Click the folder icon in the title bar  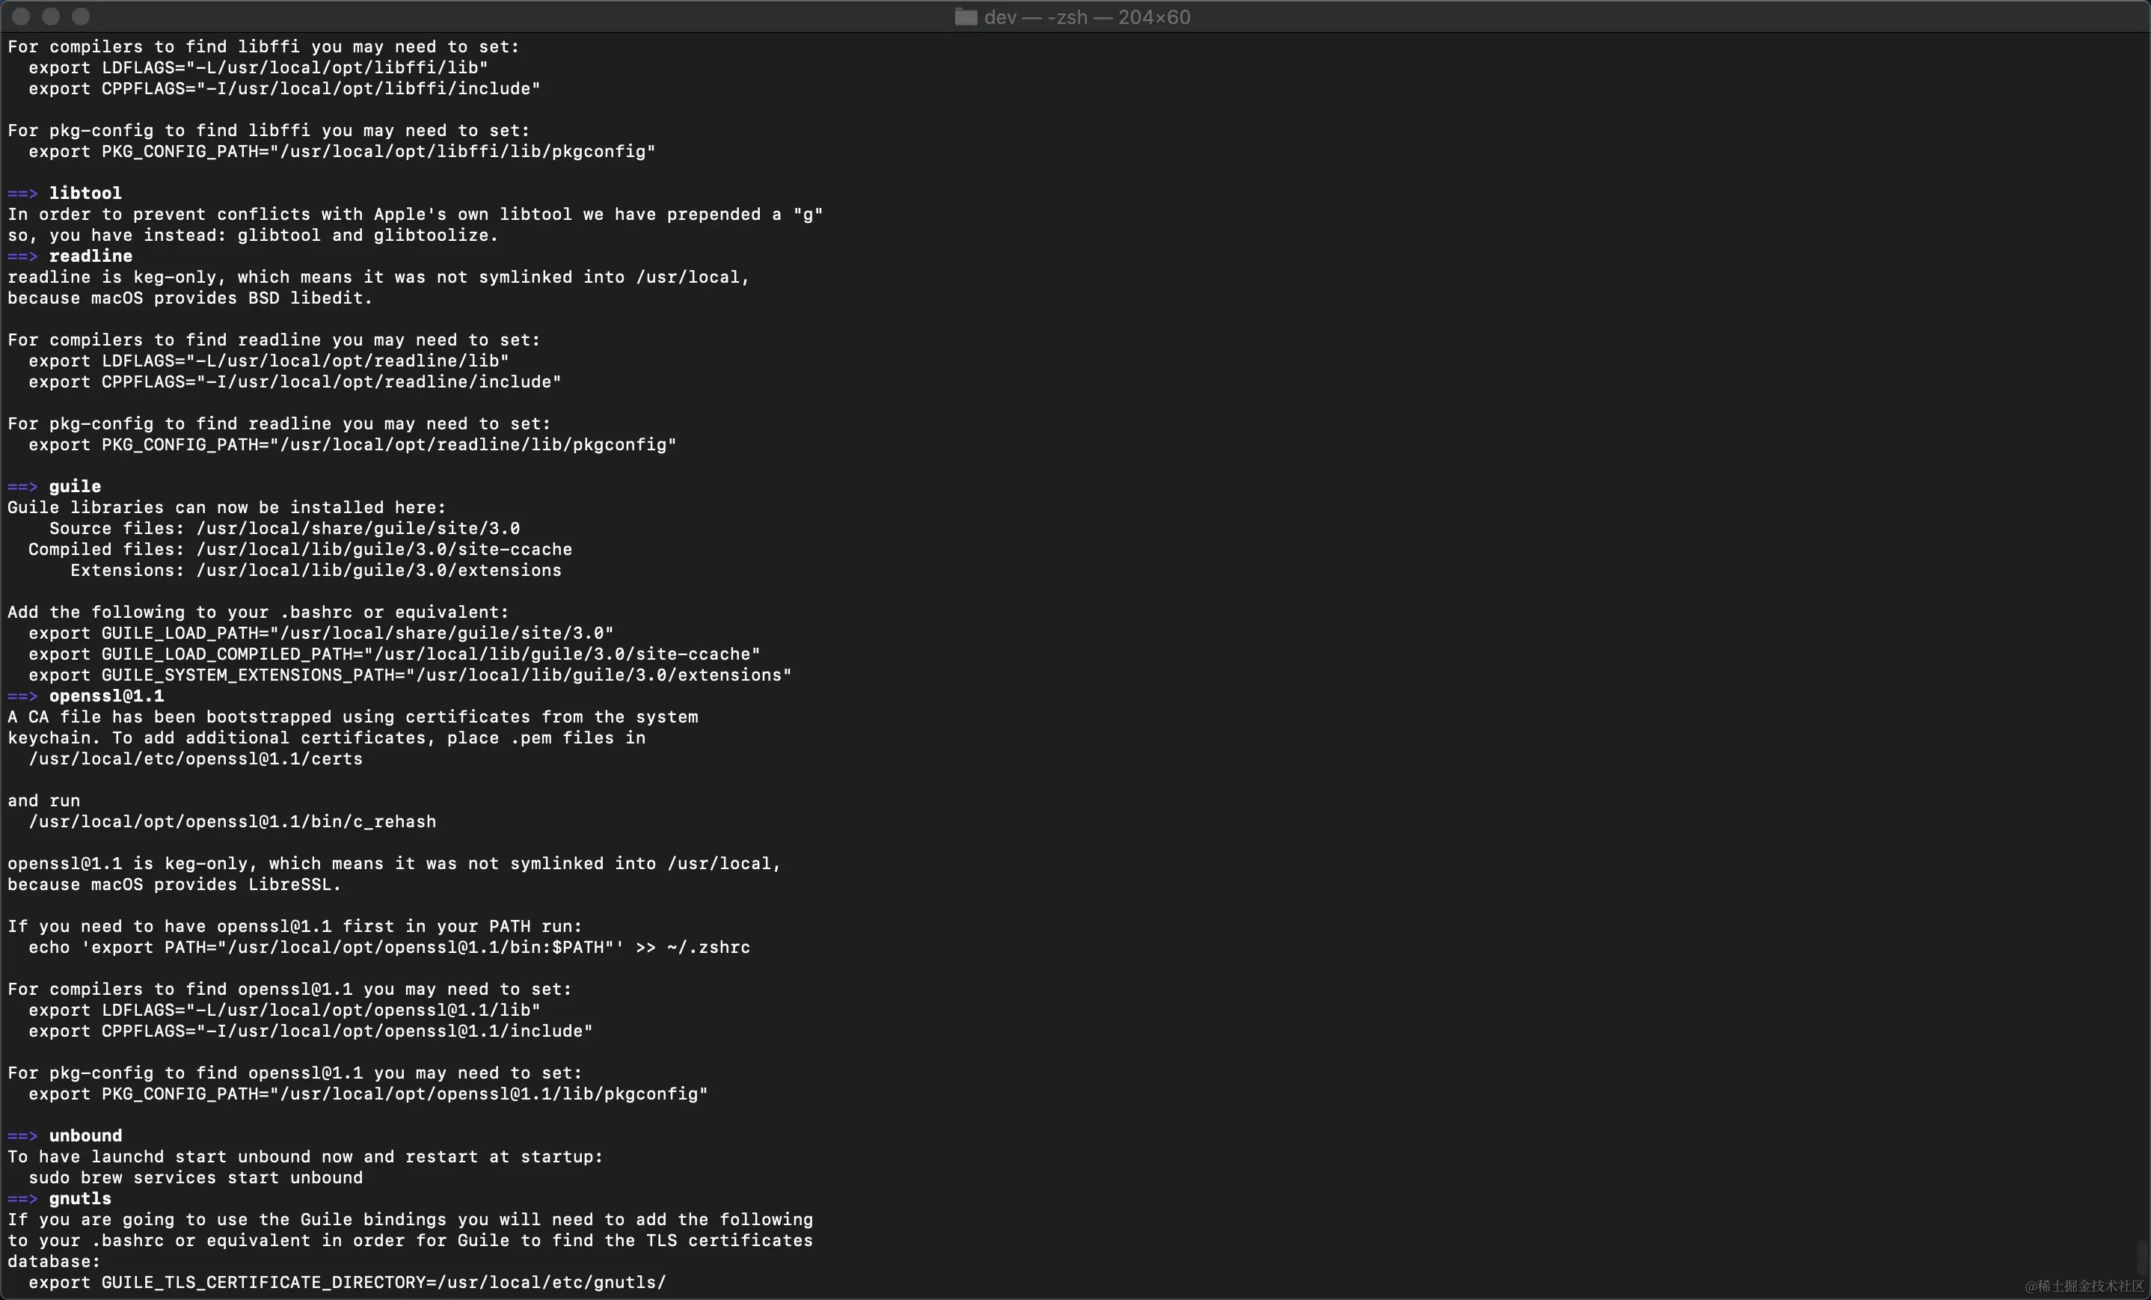966,16
